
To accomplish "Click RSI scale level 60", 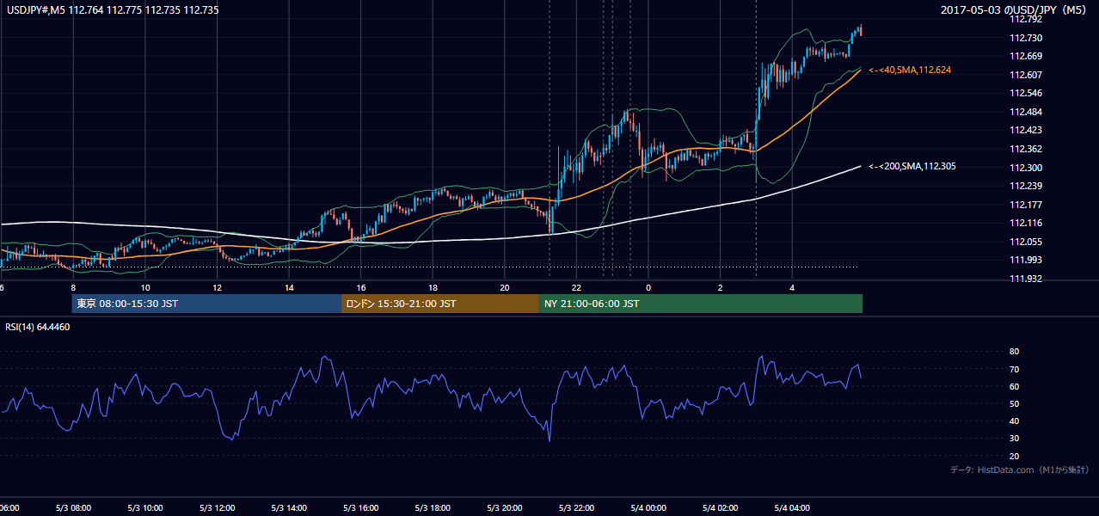I will point(1015,387).
